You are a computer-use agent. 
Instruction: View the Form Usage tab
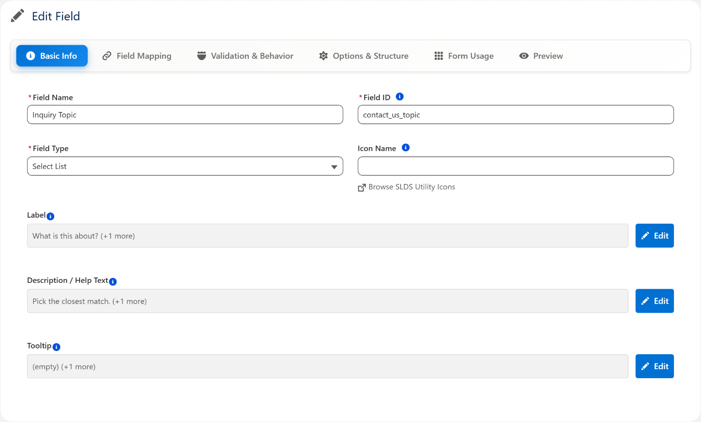464,56
